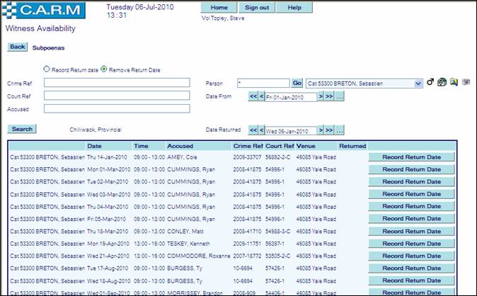Record return date for AMEY, Cole row
This screenshot has height=296, width=477.
pos(411,157)
